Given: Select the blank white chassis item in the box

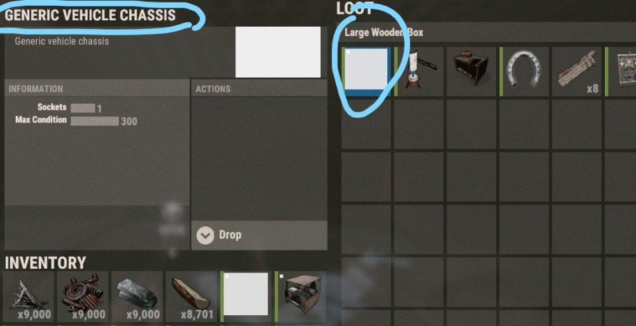Looking at the screenshot, I should pos(366,71).
